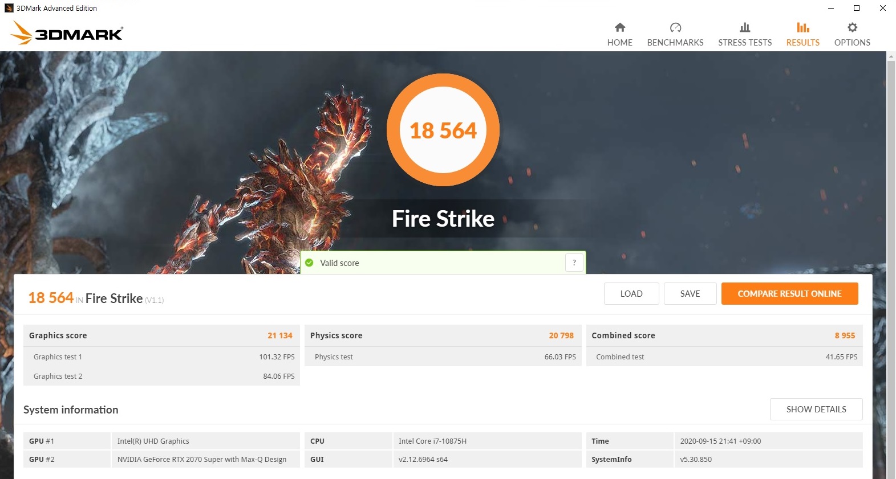The height and width of the screenshot is (479, 896).
Task: Open the HOME tab label
Action: pos(620,43)
